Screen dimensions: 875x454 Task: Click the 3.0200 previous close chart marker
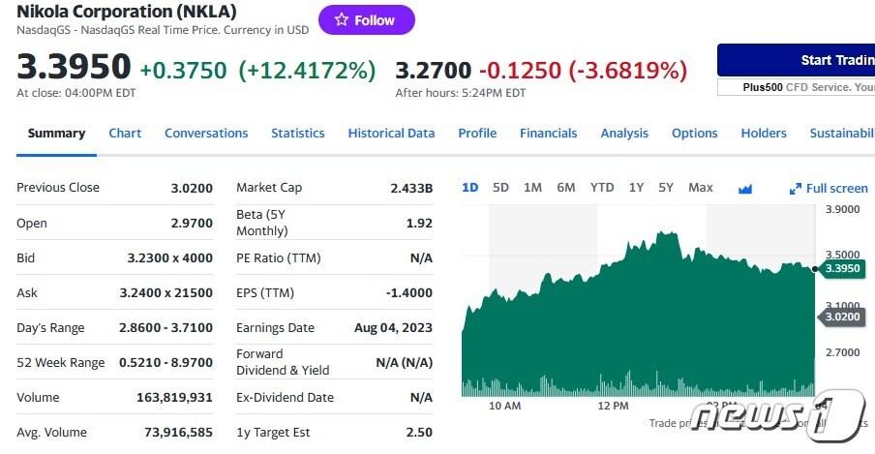coord(843,316)
